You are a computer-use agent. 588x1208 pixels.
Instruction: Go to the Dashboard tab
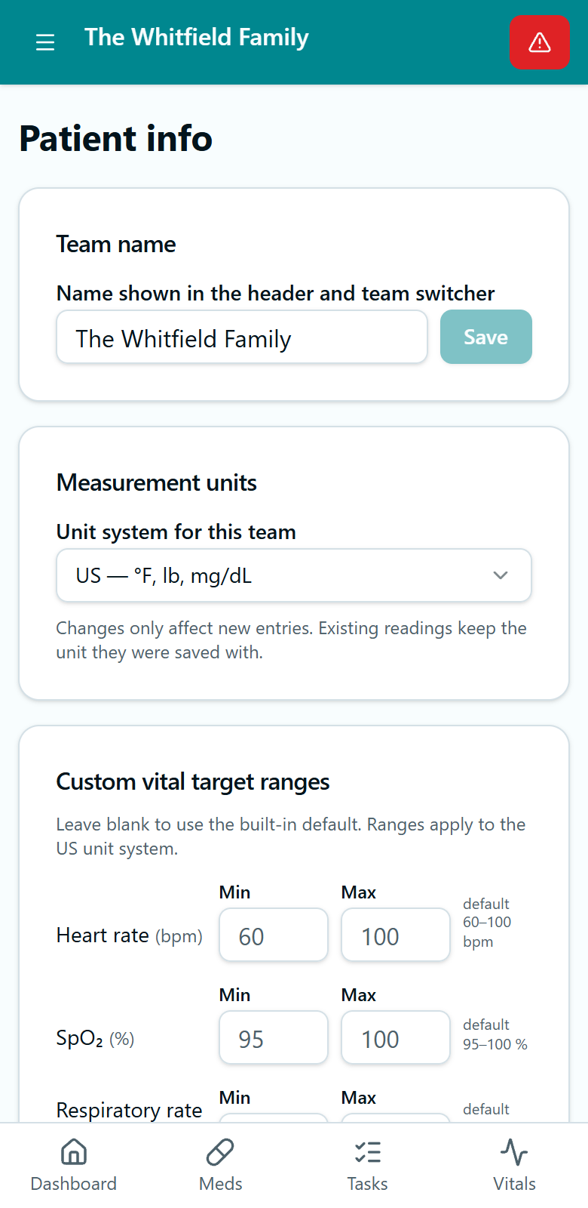pos(74,1165)
